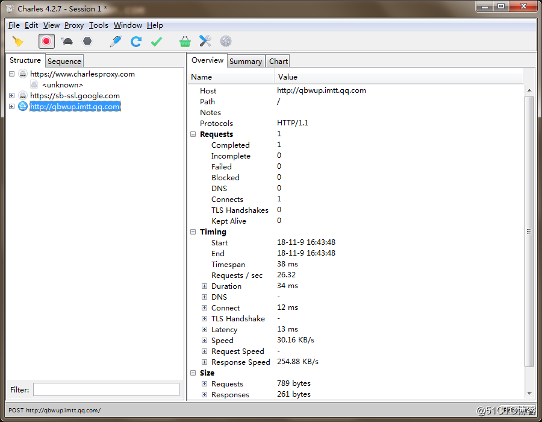Open the Proxy menu
The width and height of the screenshot is (542, 422).
74,25
